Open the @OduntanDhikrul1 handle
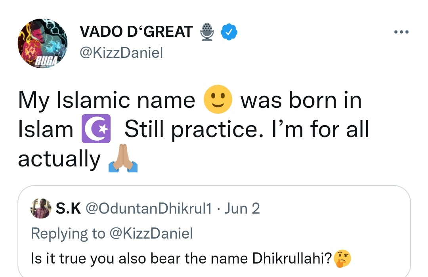 (x=149, y=208)
